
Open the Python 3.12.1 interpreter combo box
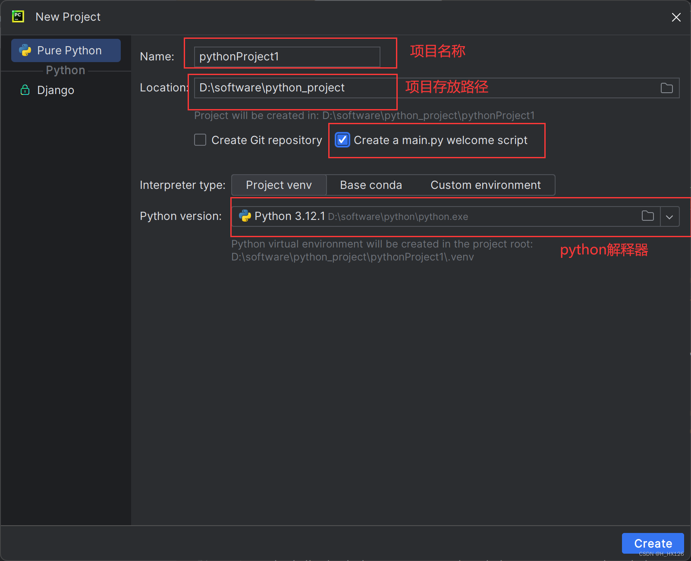(455, 216)
